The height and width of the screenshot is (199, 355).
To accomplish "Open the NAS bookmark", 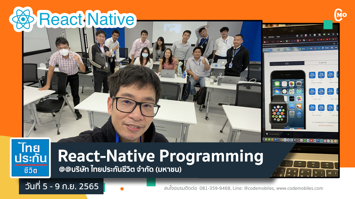I will (x=273, y=50).
